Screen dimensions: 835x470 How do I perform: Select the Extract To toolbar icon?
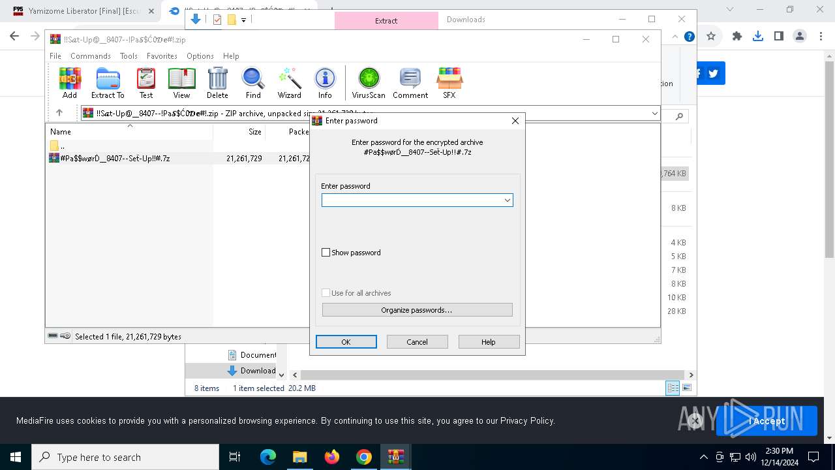tap(108, 83)
